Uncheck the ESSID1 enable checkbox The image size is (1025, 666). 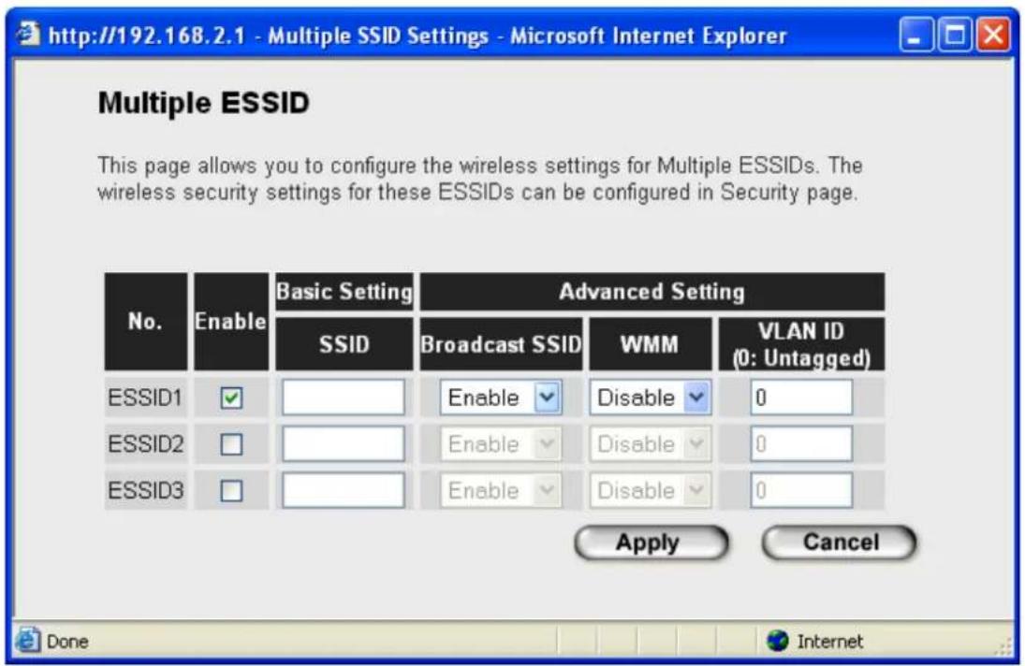(x=231, y=398)
